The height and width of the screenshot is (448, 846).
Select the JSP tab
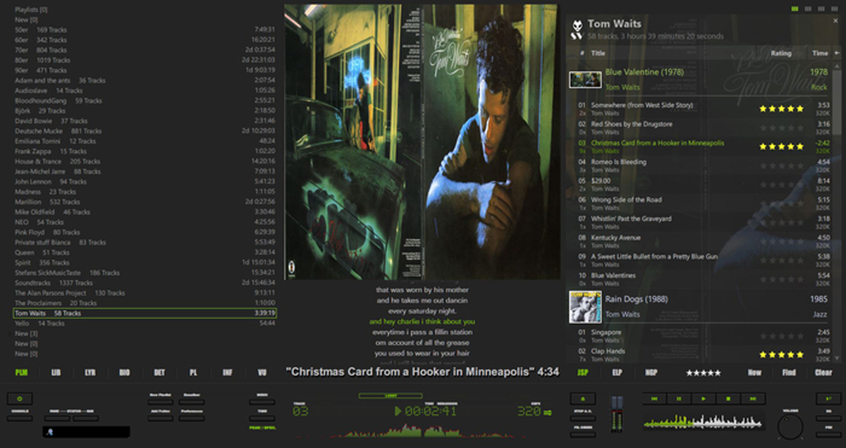[582, 373]
